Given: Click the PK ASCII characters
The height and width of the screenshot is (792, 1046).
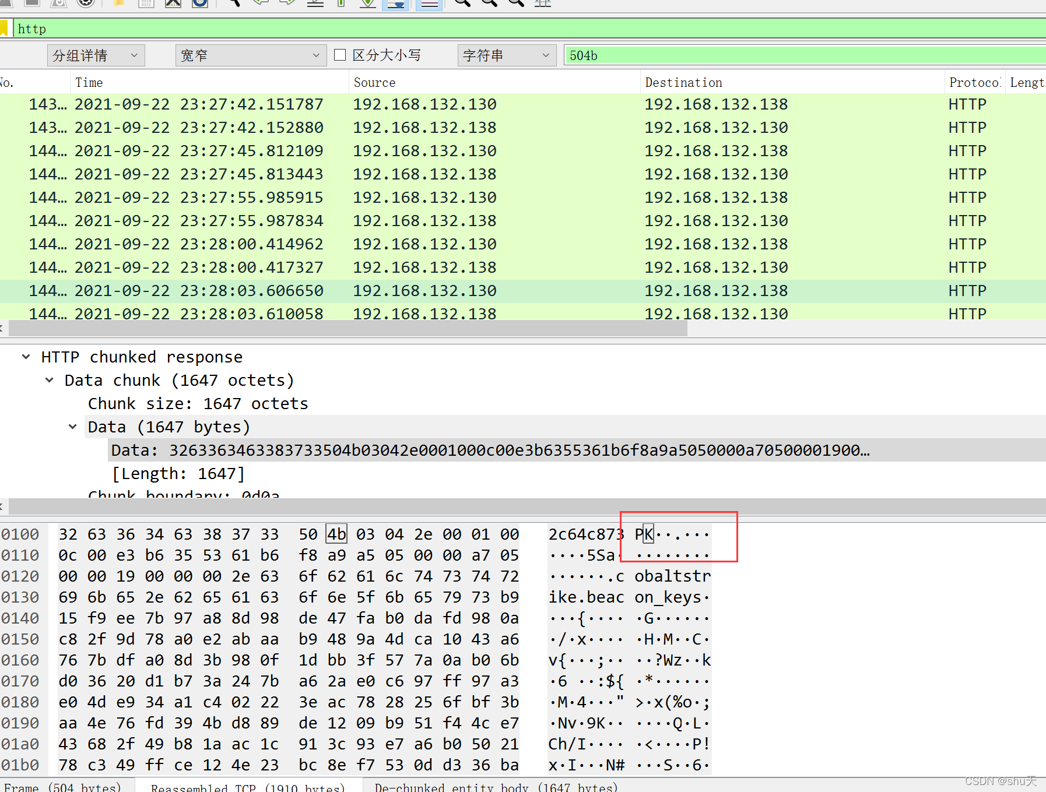Looking at the screenshot, I should point(644,534).
